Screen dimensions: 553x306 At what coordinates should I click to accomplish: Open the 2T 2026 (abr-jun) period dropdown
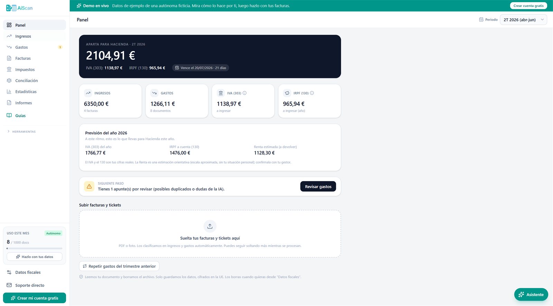pyautogui.click(x=523, y=20)
